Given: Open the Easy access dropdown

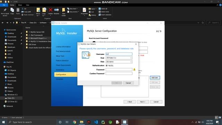Looking at the screenshot, I should click(x=73, y=12).
